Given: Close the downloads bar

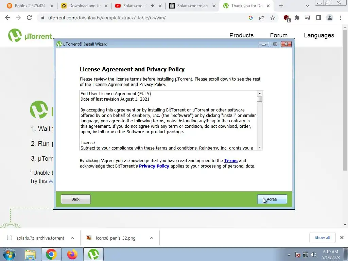Looking at the screenshot, I should point(342,238).
